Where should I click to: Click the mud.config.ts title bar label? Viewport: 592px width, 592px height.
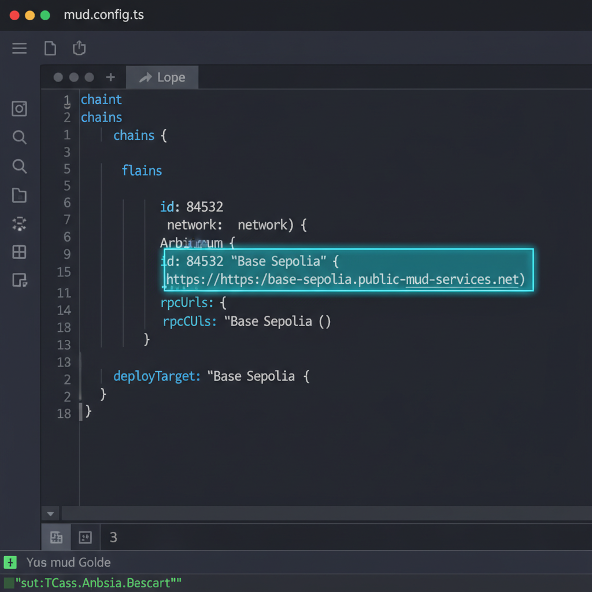click(103, 15)
